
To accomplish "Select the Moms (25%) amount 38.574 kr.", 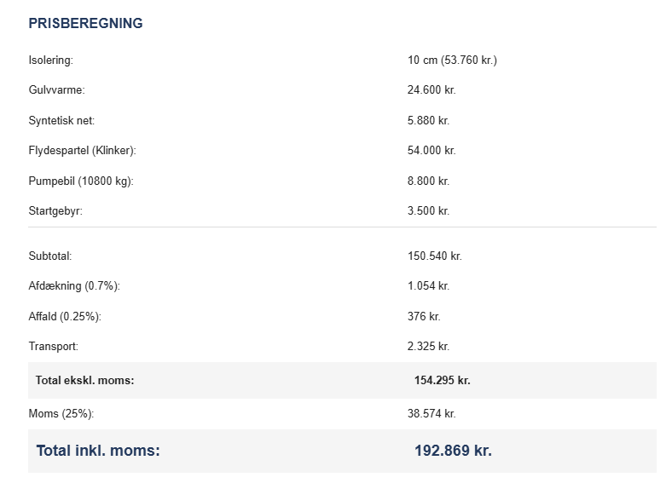I will 432,414.
